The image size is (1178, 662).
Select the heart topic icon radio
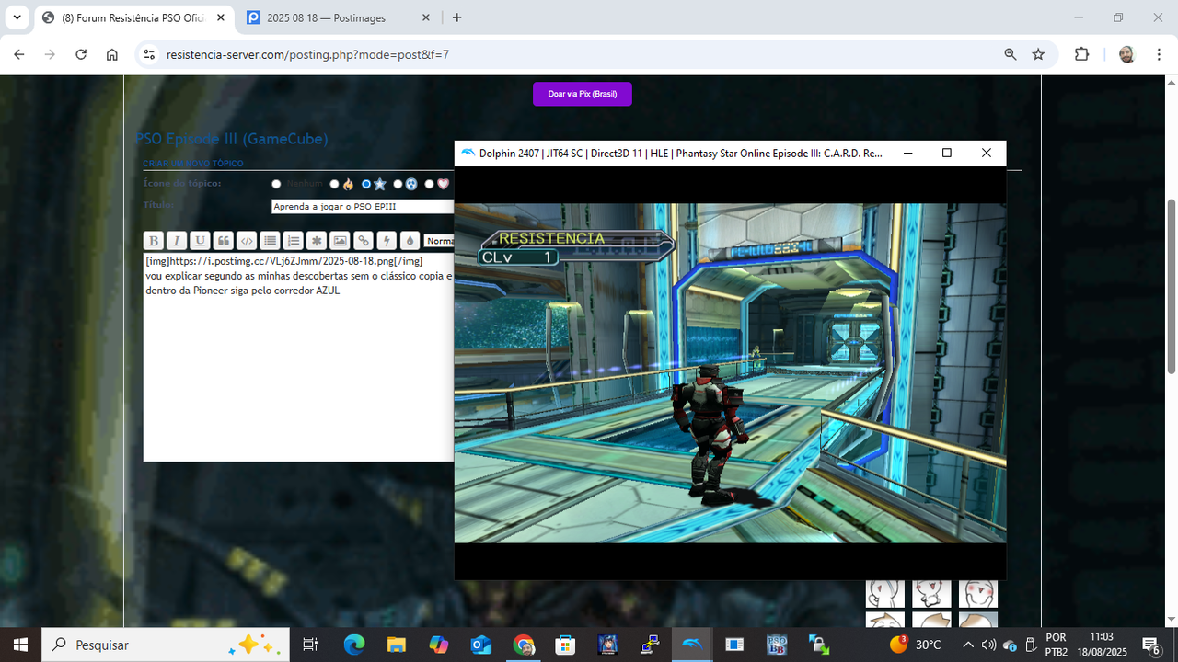click(429, 184)
